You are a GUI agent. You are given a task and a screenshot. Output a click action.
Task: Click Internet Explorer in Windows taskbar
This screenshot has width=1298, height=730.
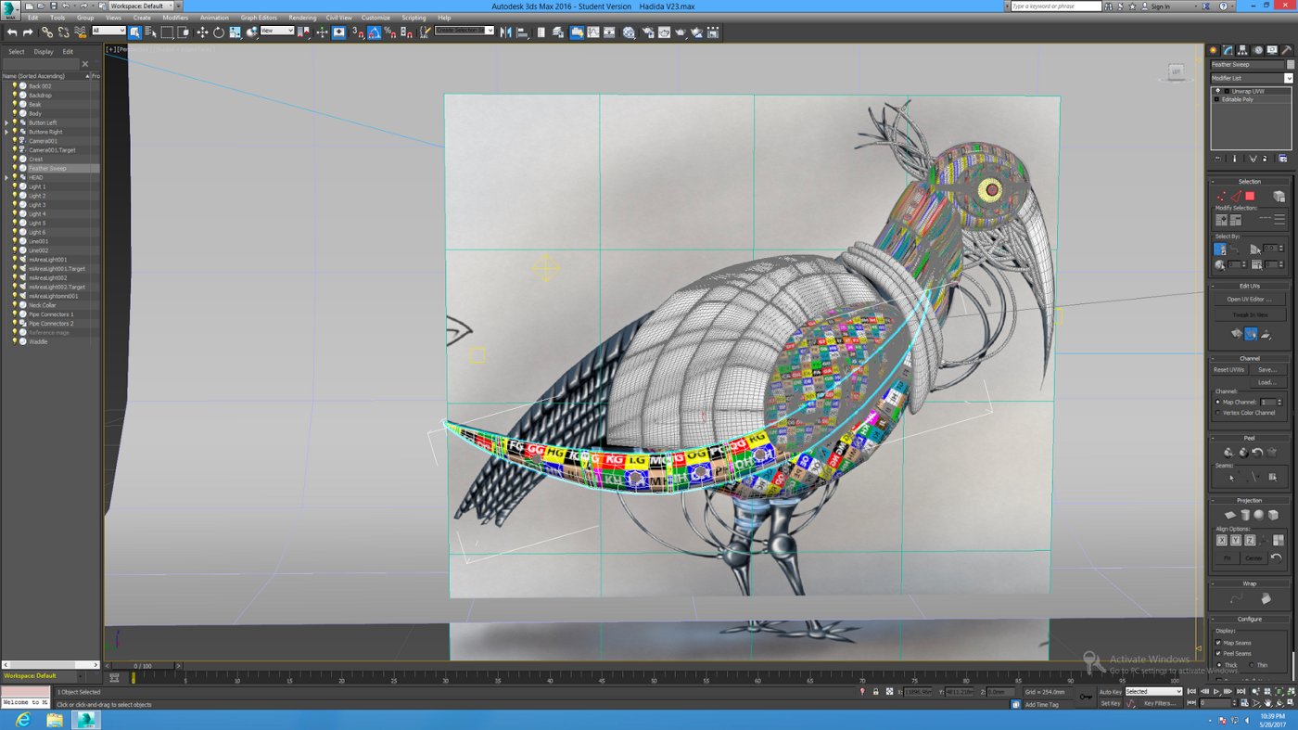21,720
